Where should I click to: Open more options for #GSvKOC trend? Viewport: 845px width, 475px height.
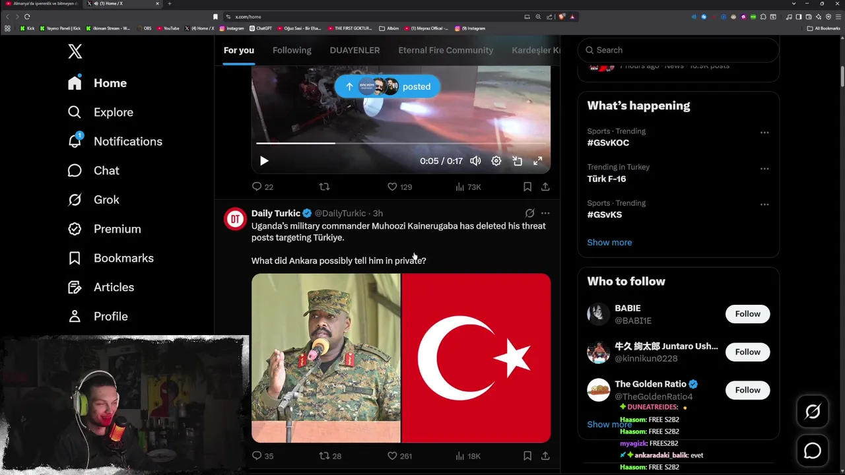764,133
